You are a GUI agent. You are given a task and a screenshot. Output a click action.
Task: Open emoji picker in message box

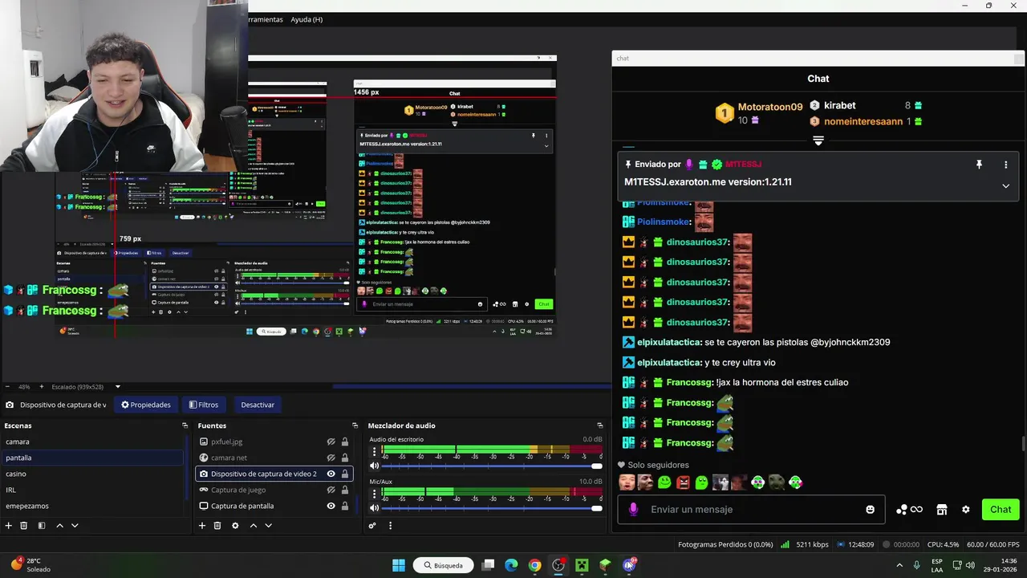pos(871,509)
